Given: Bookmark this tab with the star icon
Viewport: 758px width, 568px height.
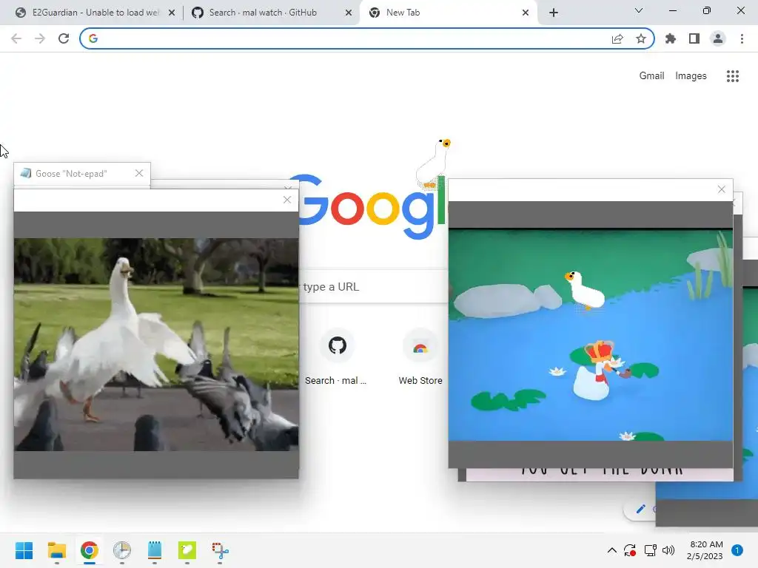Looking at the screenshot, I should (x=641, y=38).
